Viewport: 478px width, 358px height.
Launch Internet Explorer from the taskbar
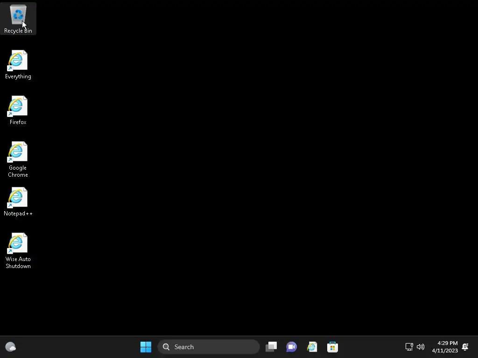pyautogui.click(x=312, y=347)
